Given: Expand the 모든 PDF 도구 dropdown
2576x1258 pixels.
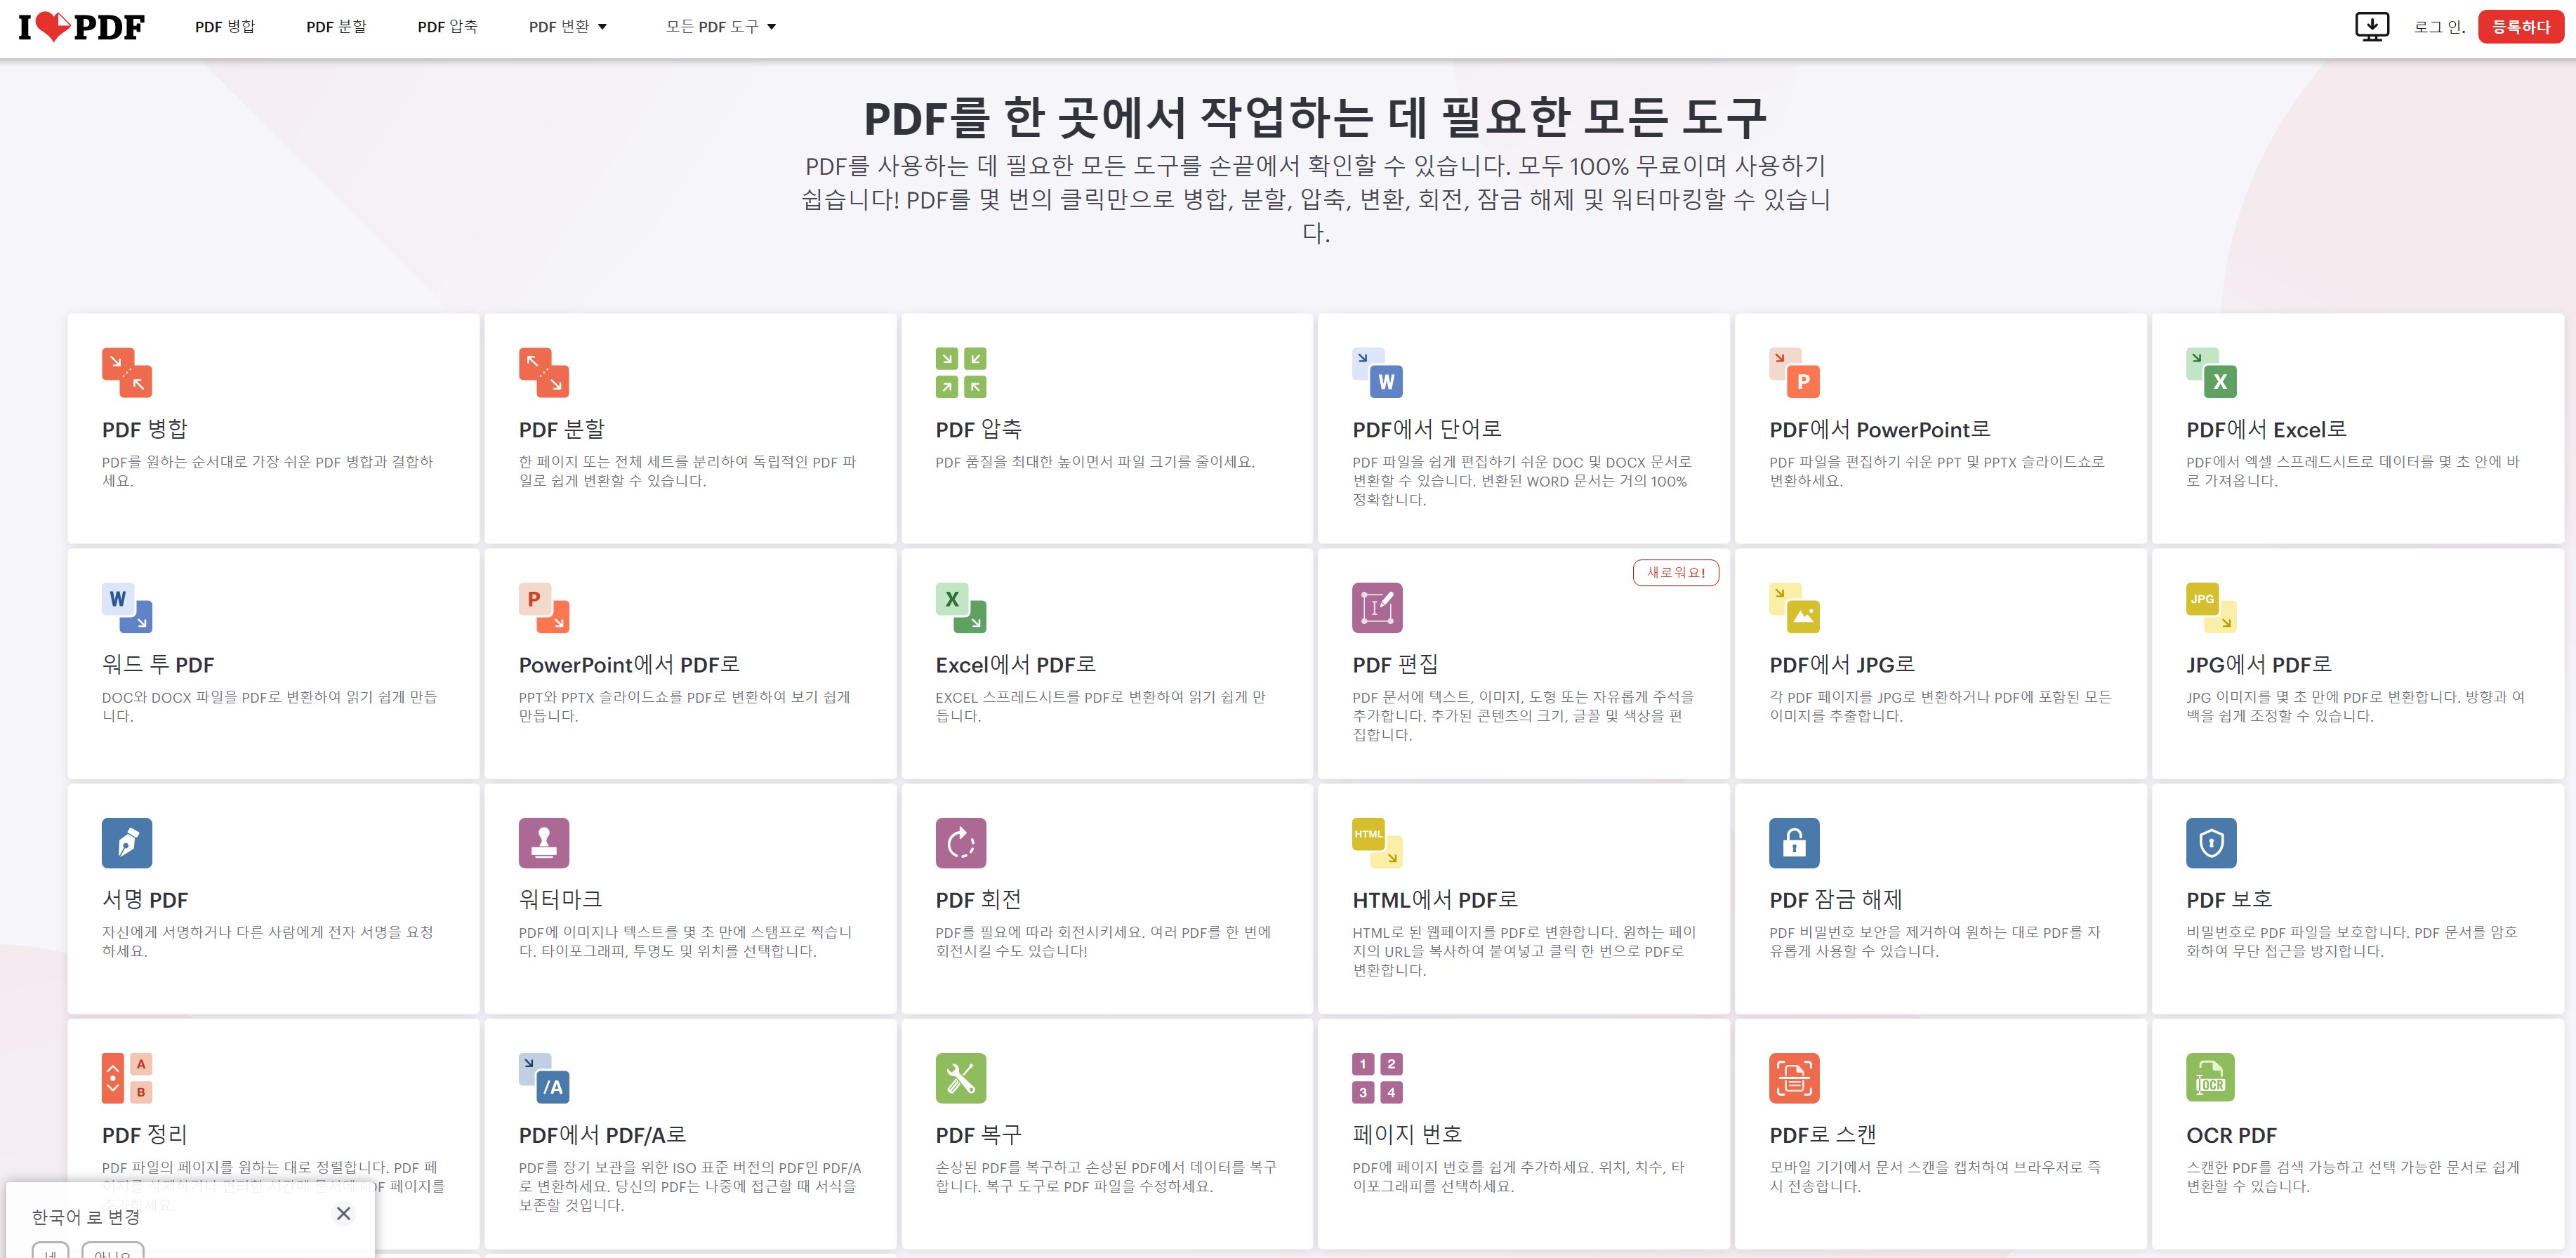Looking at the screenshot, I should [x=720, y=27].
